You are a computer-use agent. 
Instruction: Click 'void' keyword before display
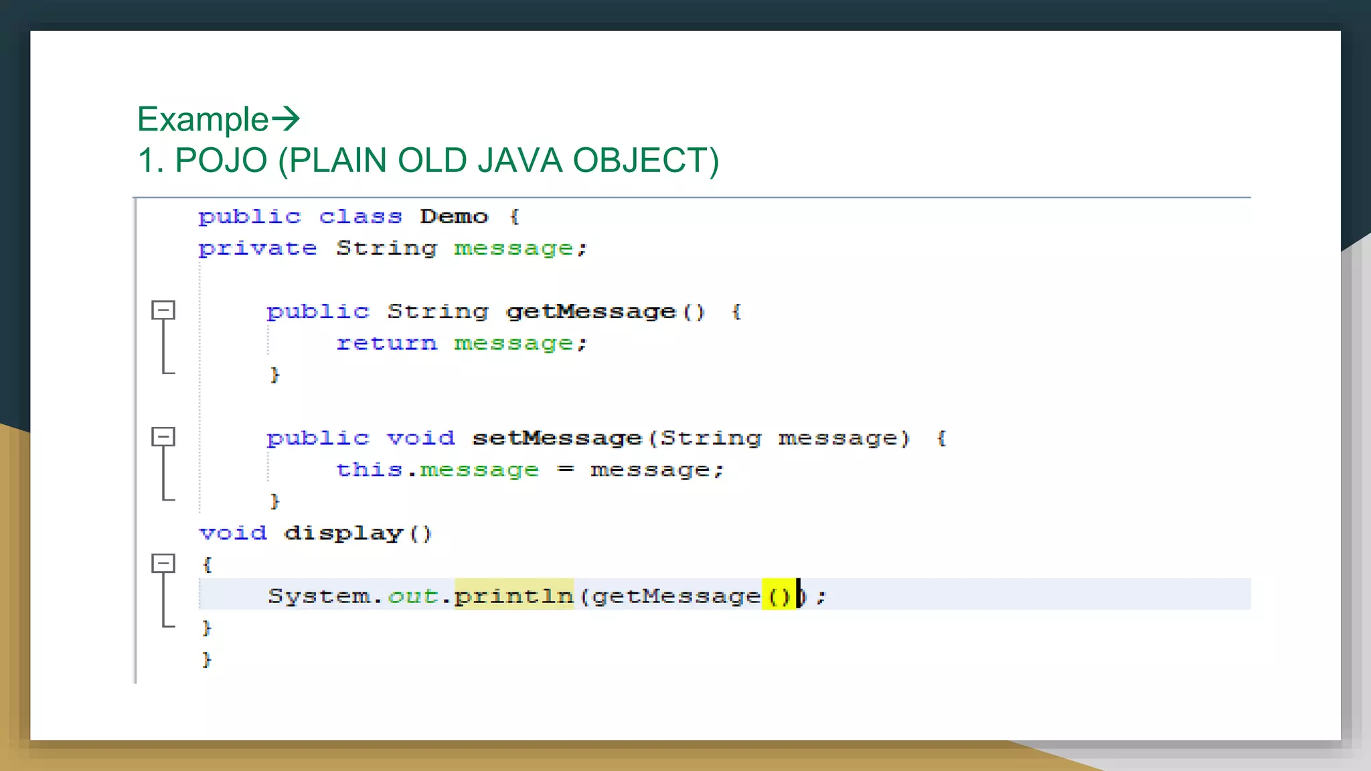point(233,533)
